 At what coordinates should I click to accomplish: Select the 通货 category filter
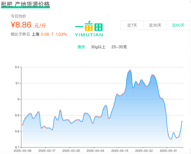pyautogui.click(x=81, y=47)
